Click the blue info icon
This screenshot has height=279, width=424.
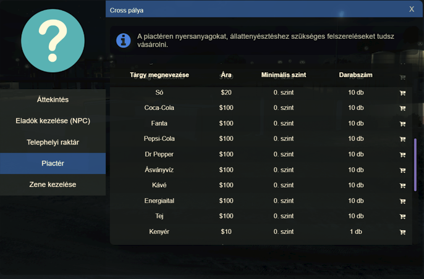(124, 41)
